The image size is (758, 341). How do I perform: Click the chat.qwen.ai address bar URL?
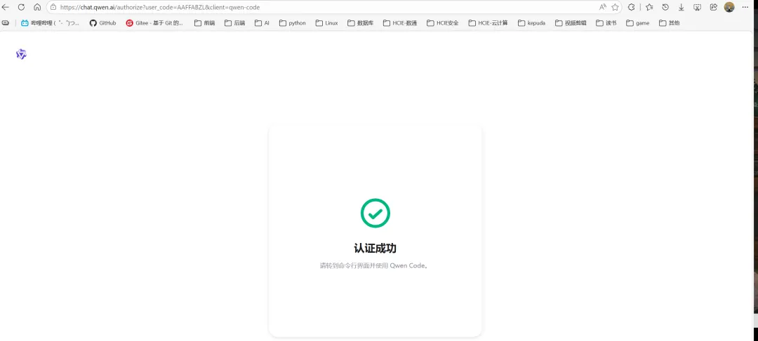pos(160,7)
